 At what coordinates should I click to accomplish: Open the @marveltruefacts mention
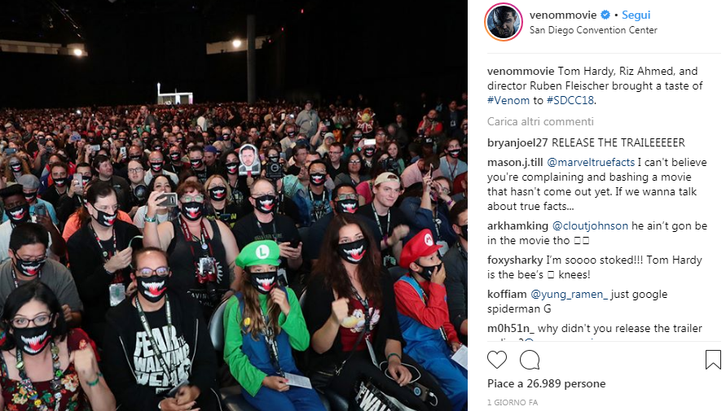click(x=591, y=162)
